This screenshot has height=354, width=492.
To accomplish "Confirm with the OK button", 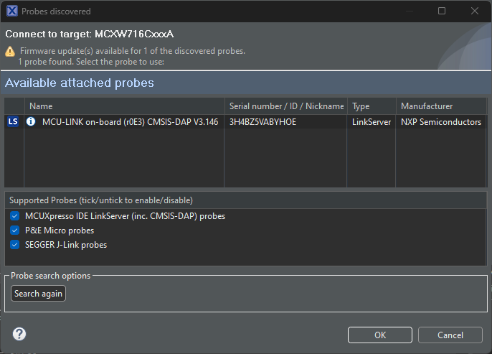I will 380,335.
